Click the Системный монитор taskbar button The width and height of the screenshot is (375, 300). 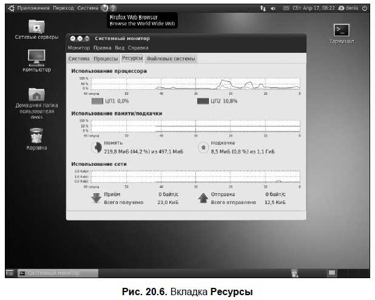(x=58, y=273)
